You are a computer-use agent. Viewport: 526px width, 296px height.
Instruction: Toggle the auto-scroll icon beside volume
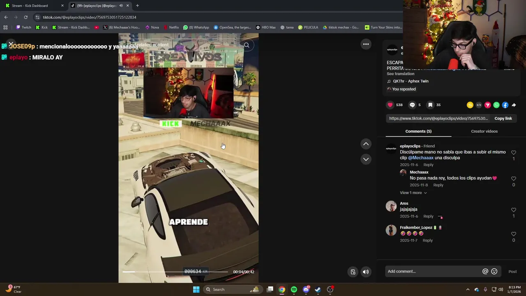(x=353, y=272)
